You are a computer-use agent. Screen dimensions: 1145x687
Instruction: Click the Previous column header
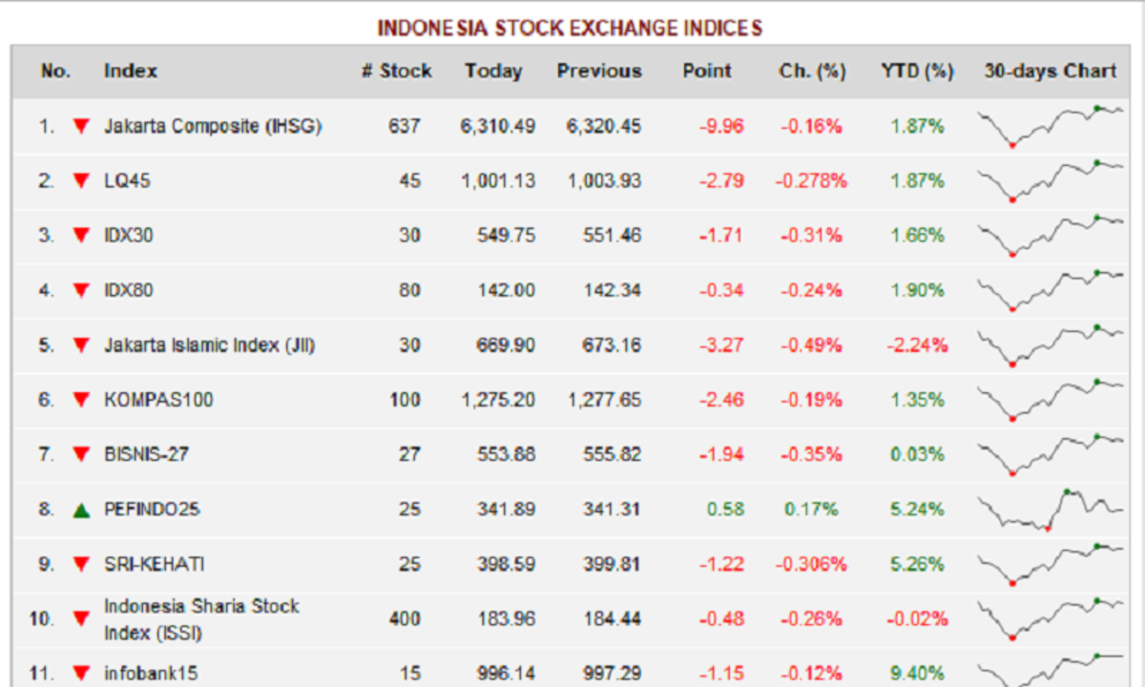click(599, 72)
